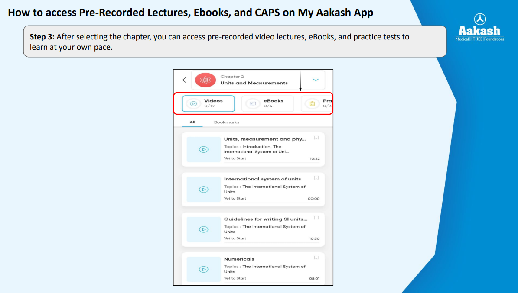The width and height of the screenshot is (518, 293).
Task: Click the Aakash logo
Action: (x=480, y=27)
